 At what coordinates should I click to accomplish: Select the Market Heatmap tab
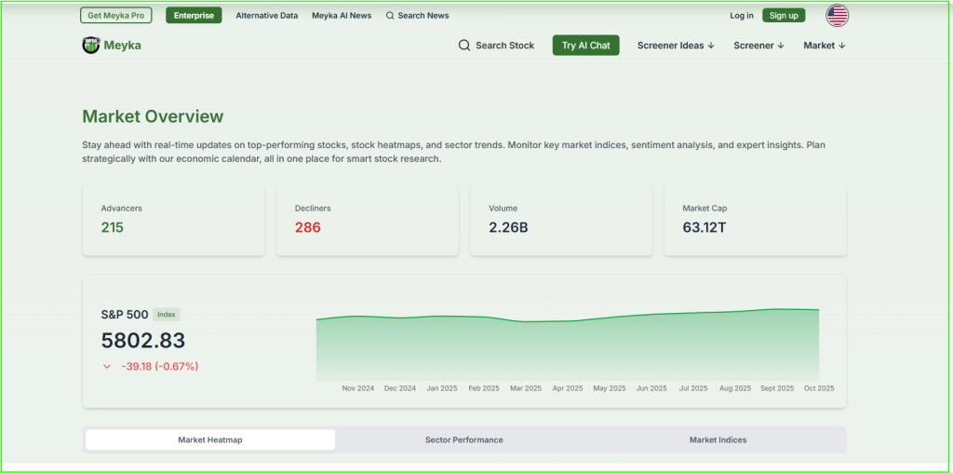click(x=209, y=439)
